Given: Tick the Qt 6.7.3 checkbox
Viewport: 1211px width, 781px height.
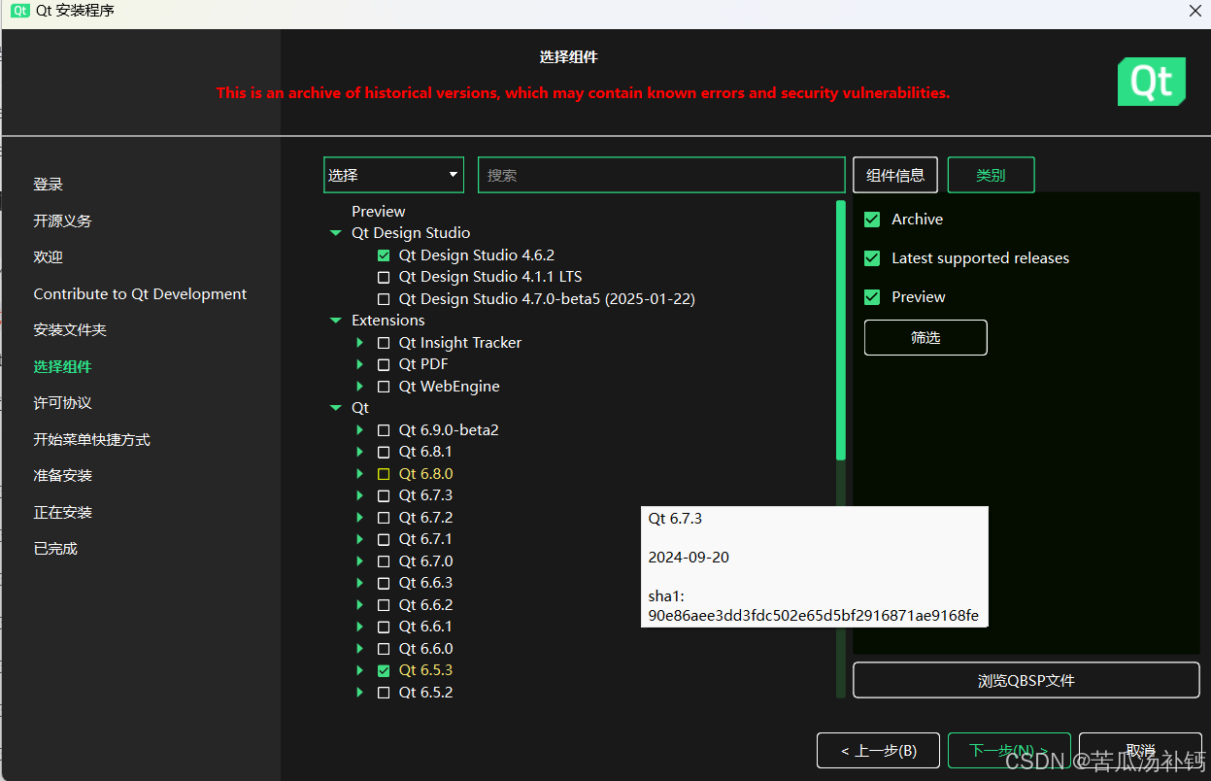Looking at the screenshot, I should point(384,496).
